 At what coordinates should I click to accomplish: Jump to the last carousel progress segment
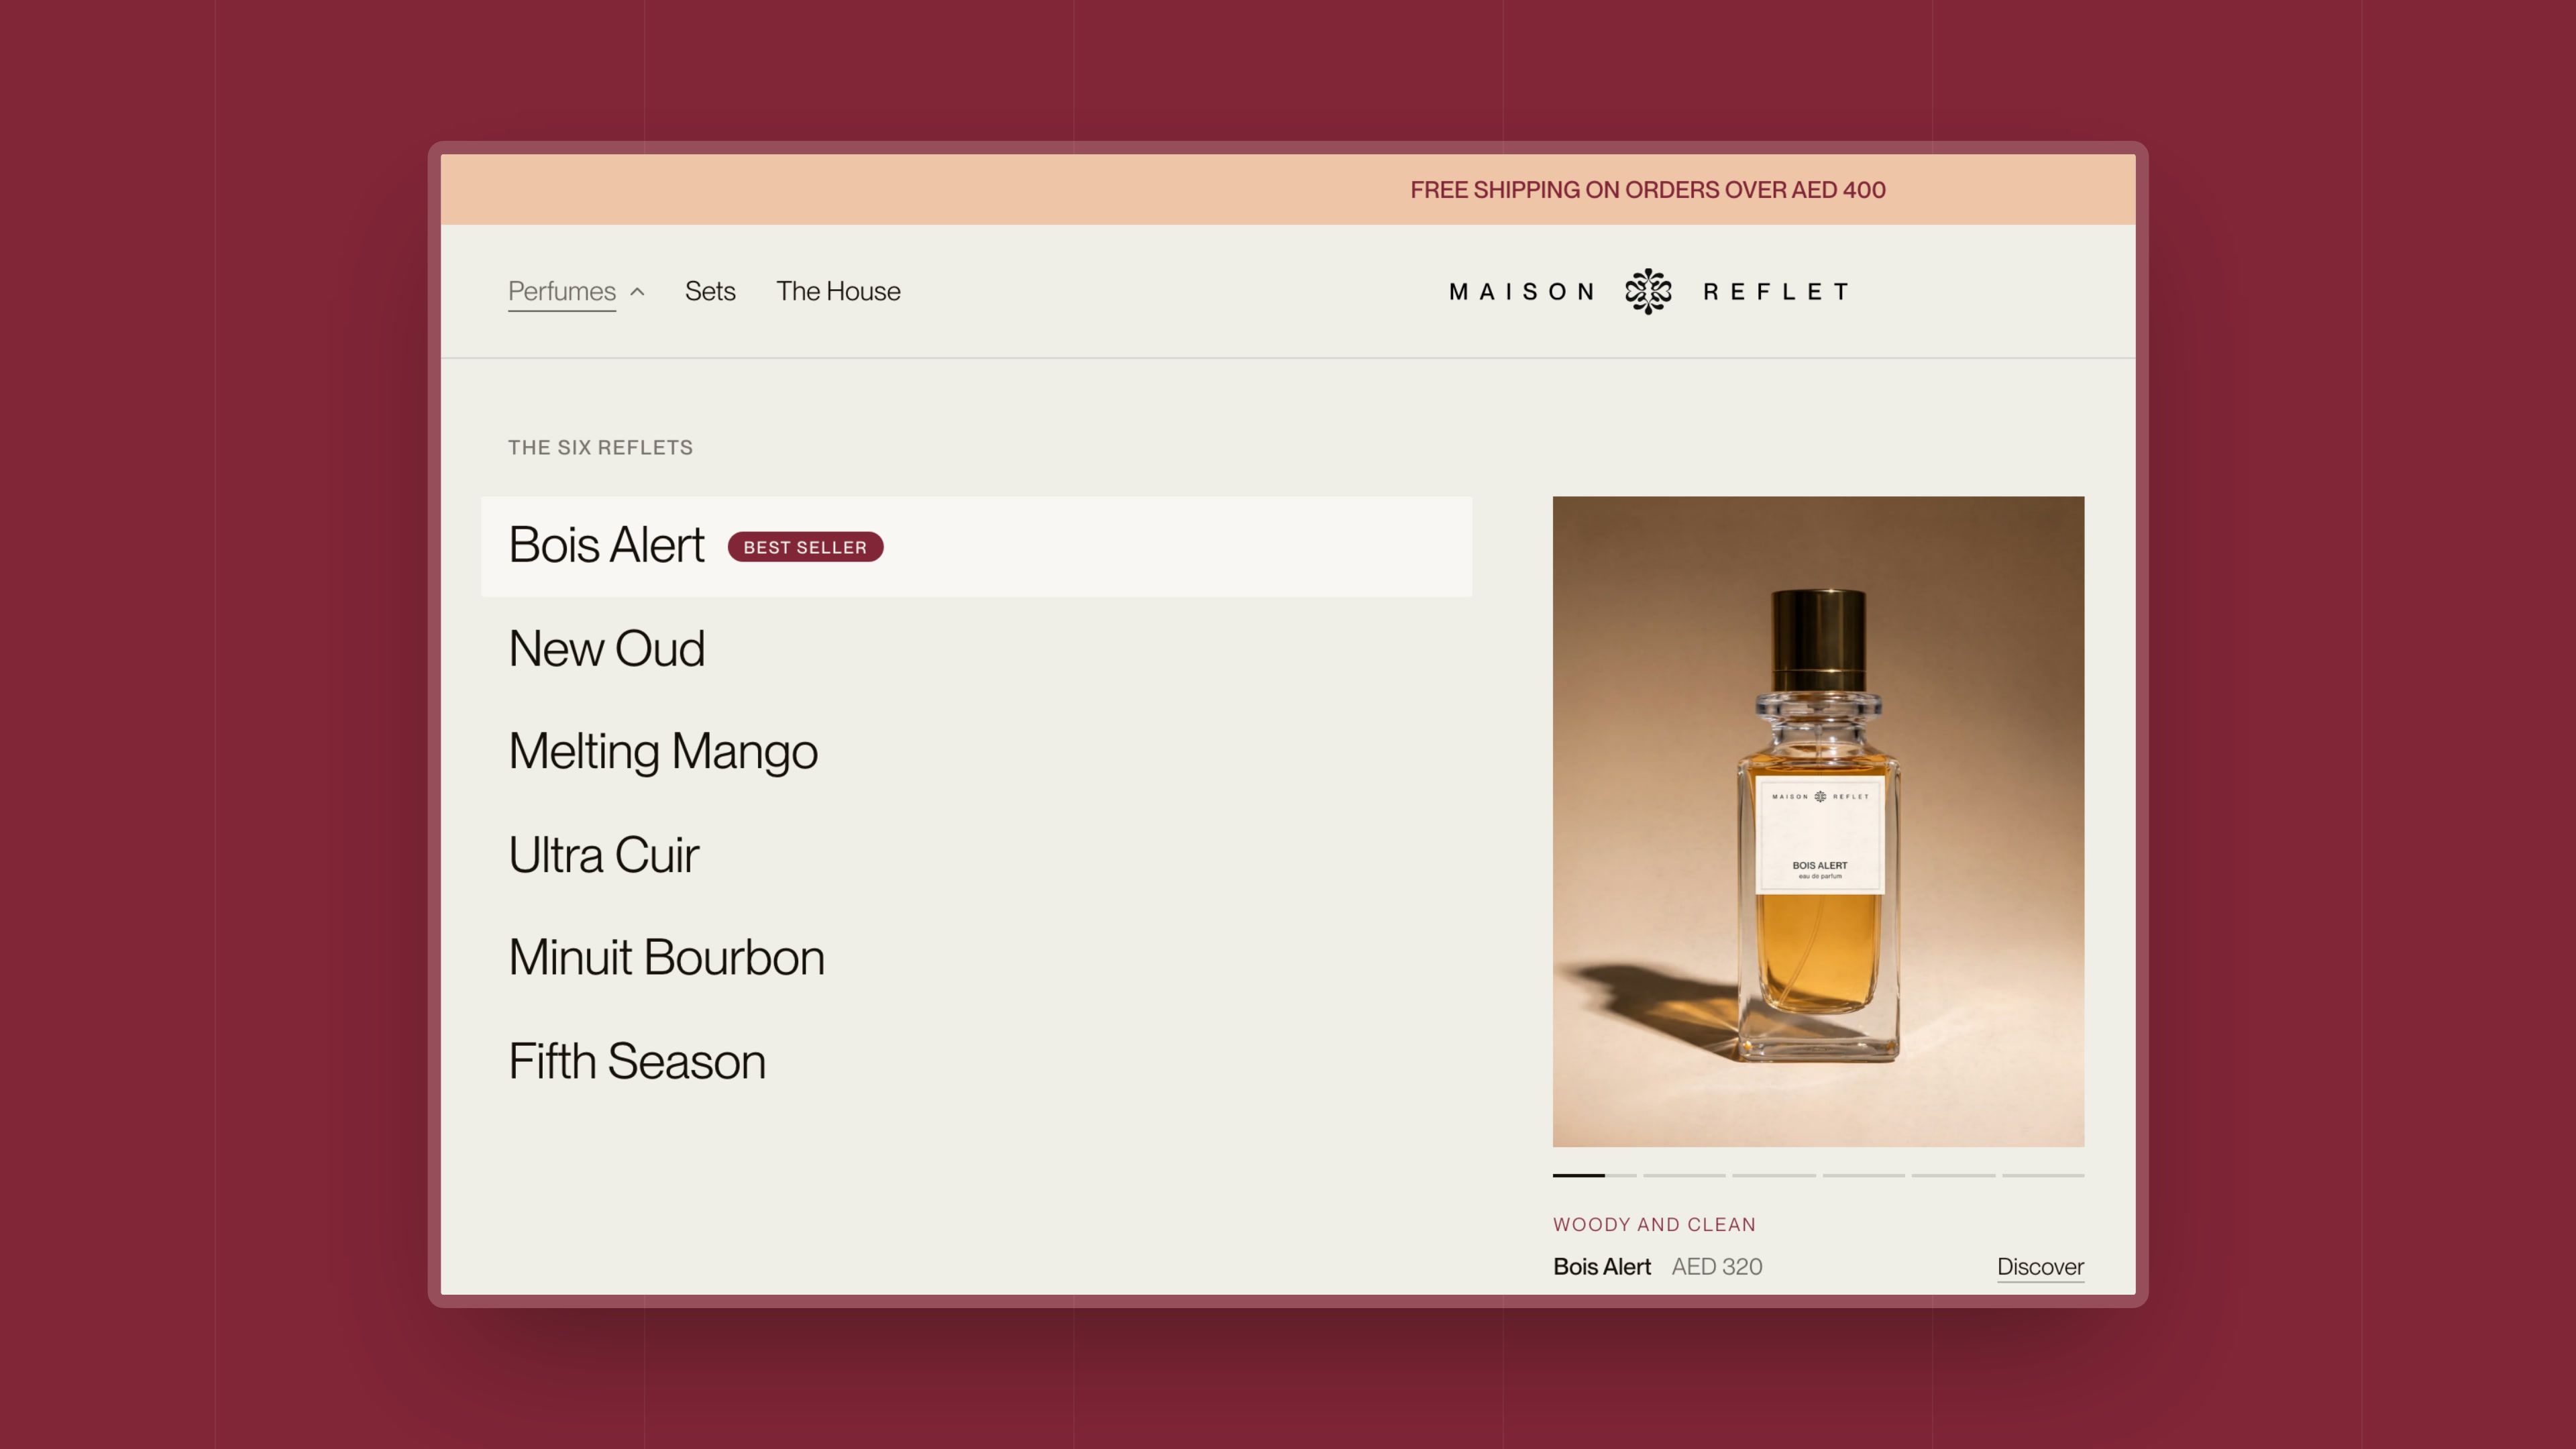2043,1176
